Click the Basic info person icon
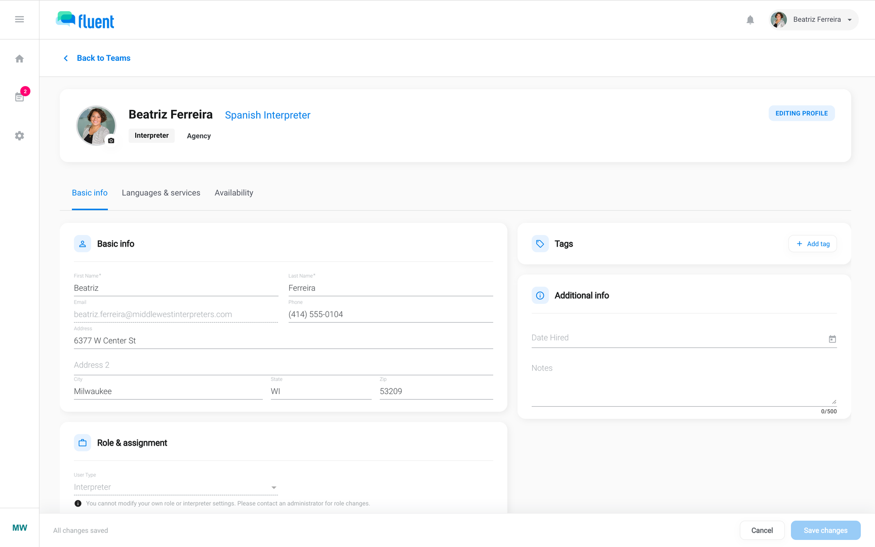Image resolution: width=875 pixels, height=547 pixels. pos(83,244)
